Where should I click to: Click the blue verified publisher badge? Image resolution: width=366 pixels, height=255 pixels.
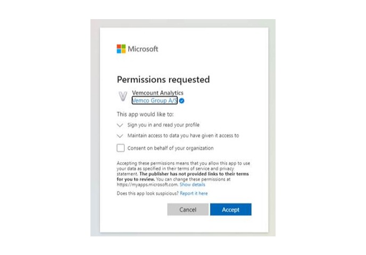(x=181, y=100)
